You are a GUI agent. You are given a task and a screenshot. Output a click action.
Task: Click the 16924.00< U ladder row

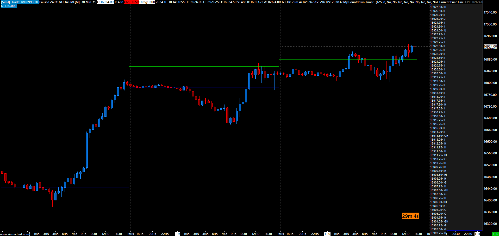438,30
